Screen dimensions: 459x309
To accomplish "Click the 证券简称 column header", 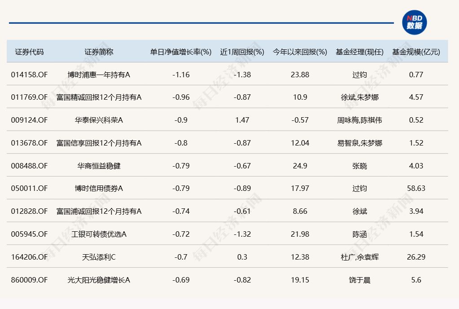I will (x=99, y=52).
